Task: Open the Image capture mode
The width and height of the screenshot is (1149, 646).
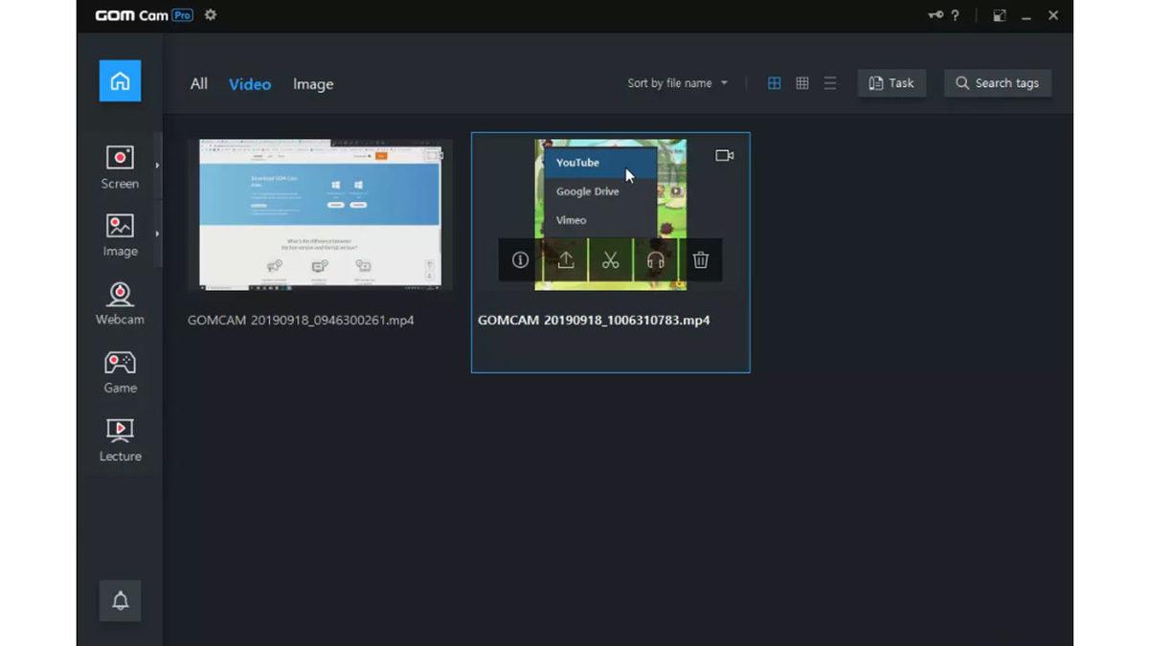Action: 119,234
